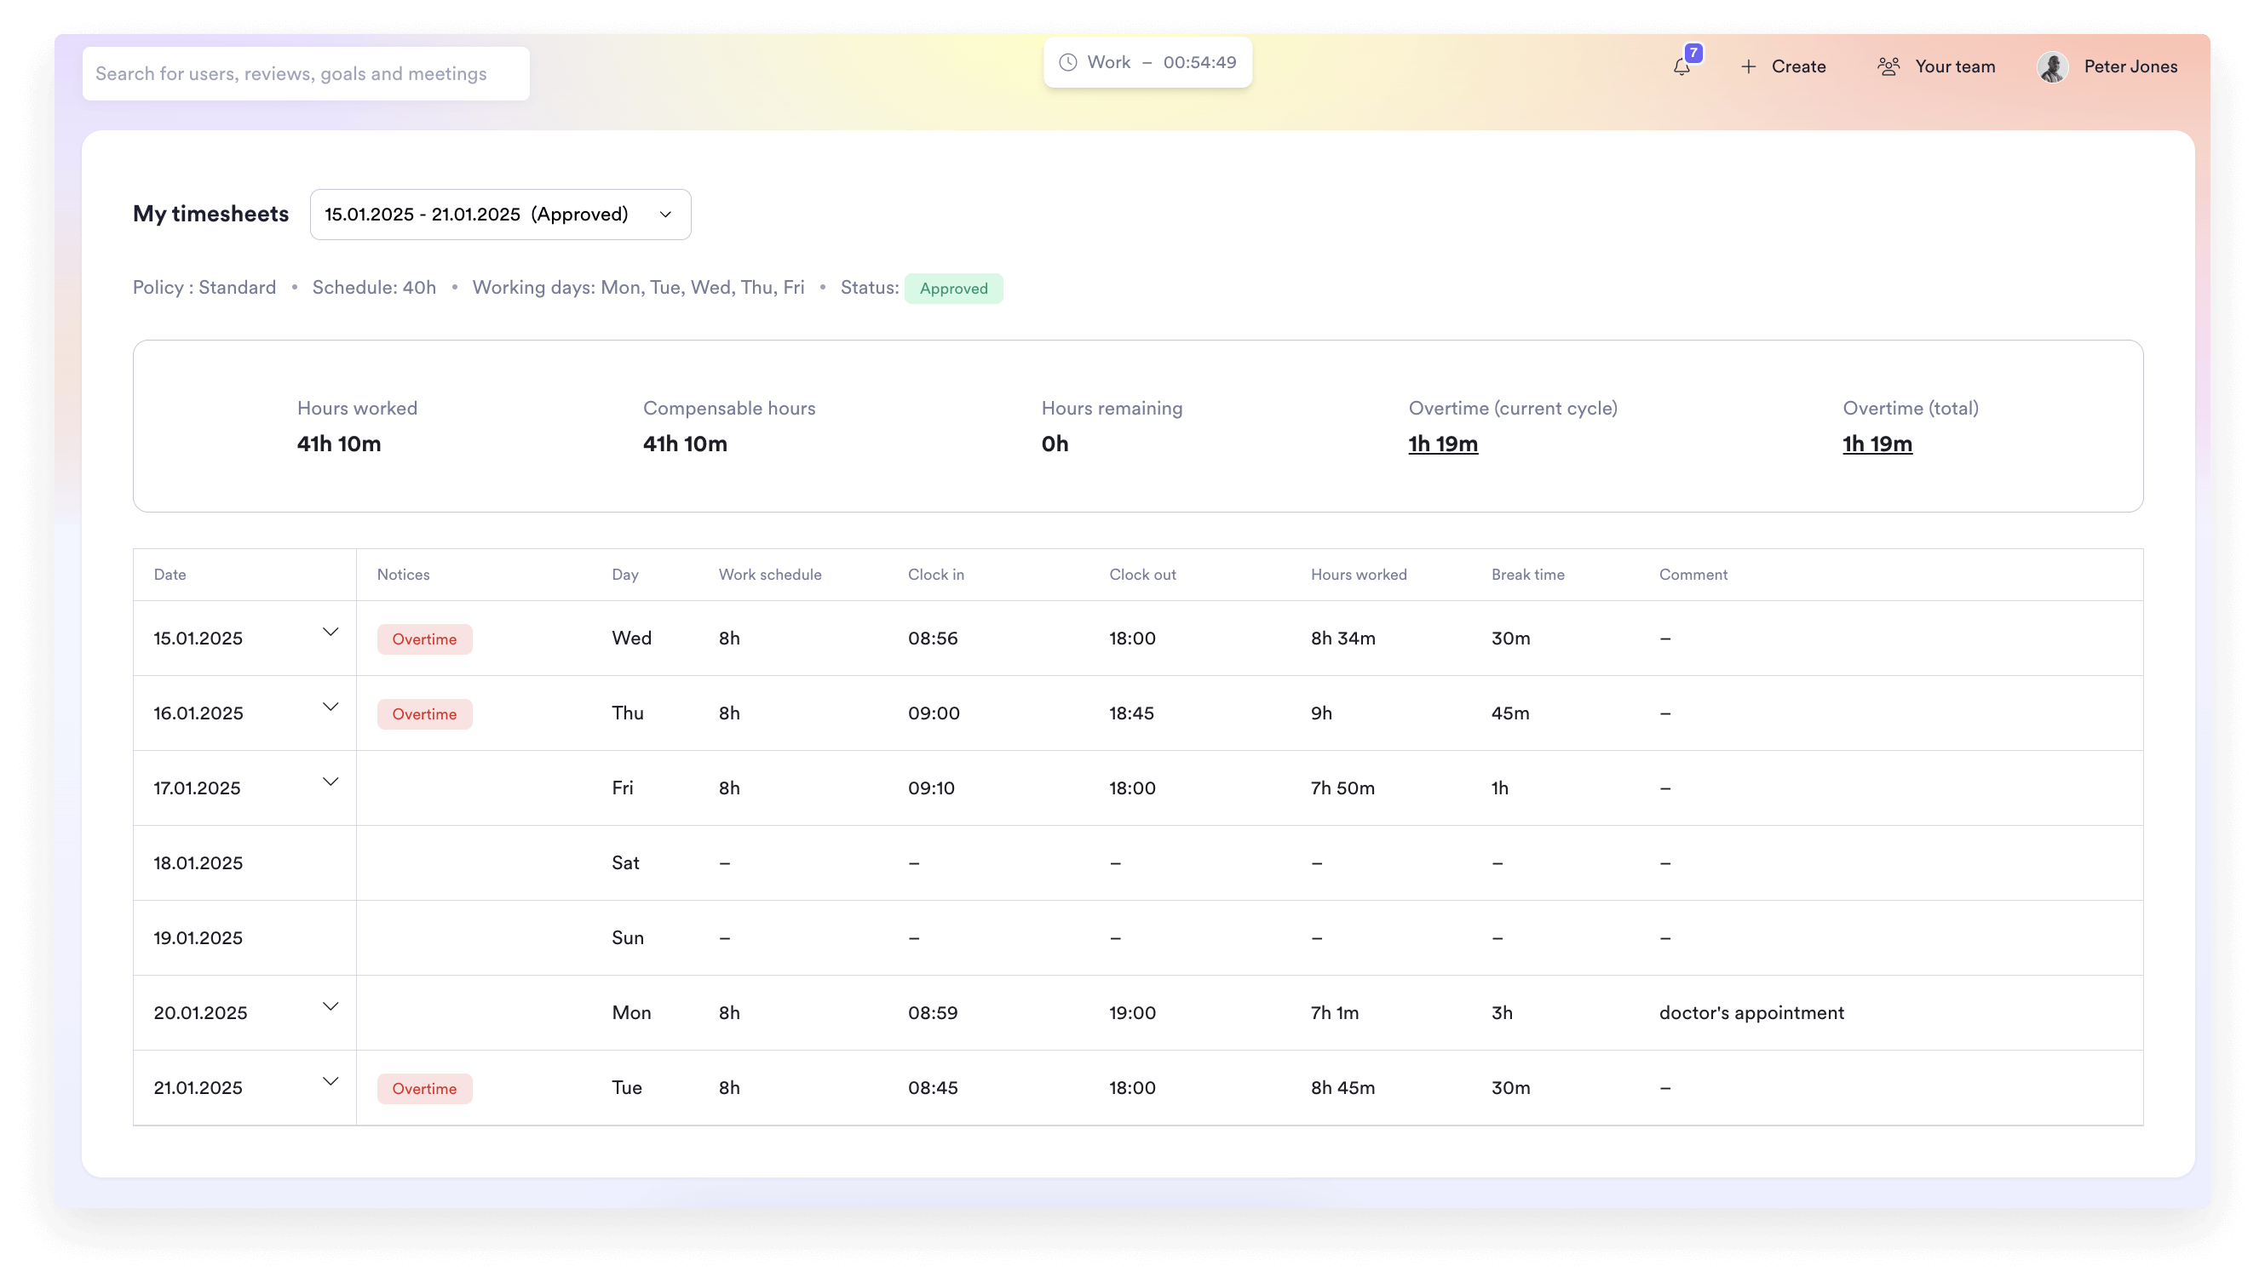The width and height of the screenshot is (2265, 1283).
Task: Click the notification badge showing 7
Action: (x=1693, y=53)
